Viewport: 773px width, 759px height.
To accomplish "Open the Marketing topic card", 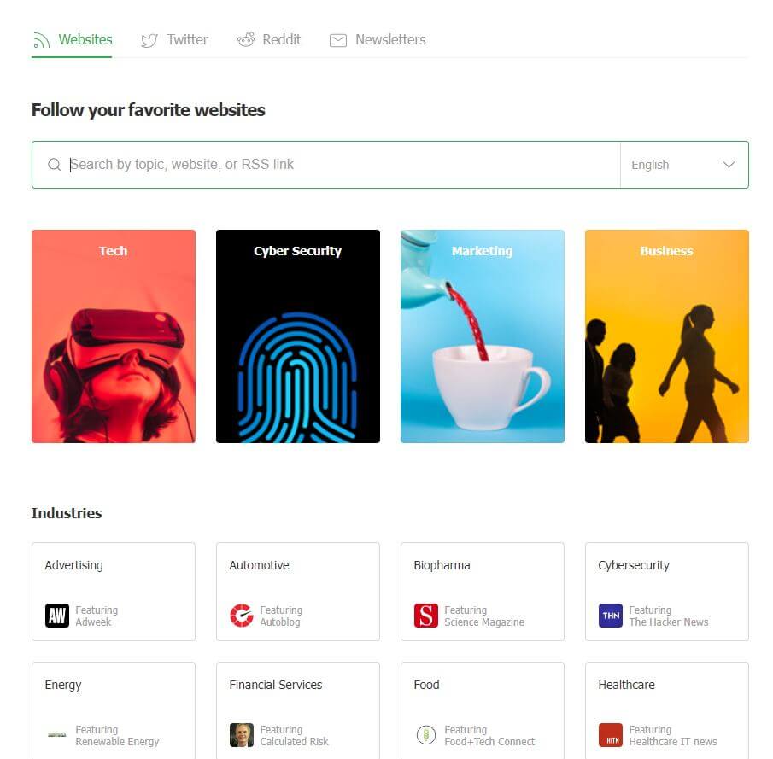I will [482, 336].
